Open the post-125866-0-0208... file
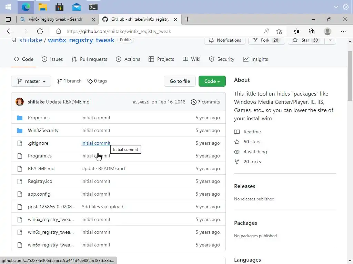Image resolution: width=353 pixels, height=264 pixels. pos(51,207)
